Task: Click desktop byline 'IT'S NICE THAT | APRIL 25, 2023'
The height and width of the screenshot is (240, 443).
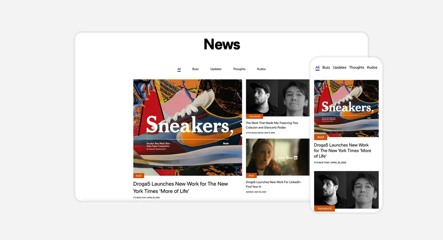Action: click(x=146, y=197)
